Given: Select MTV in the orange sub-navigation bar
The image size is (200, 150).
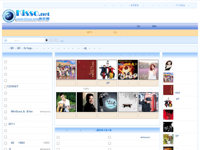Looking at the screenshot, I should (x=89, y=32).
